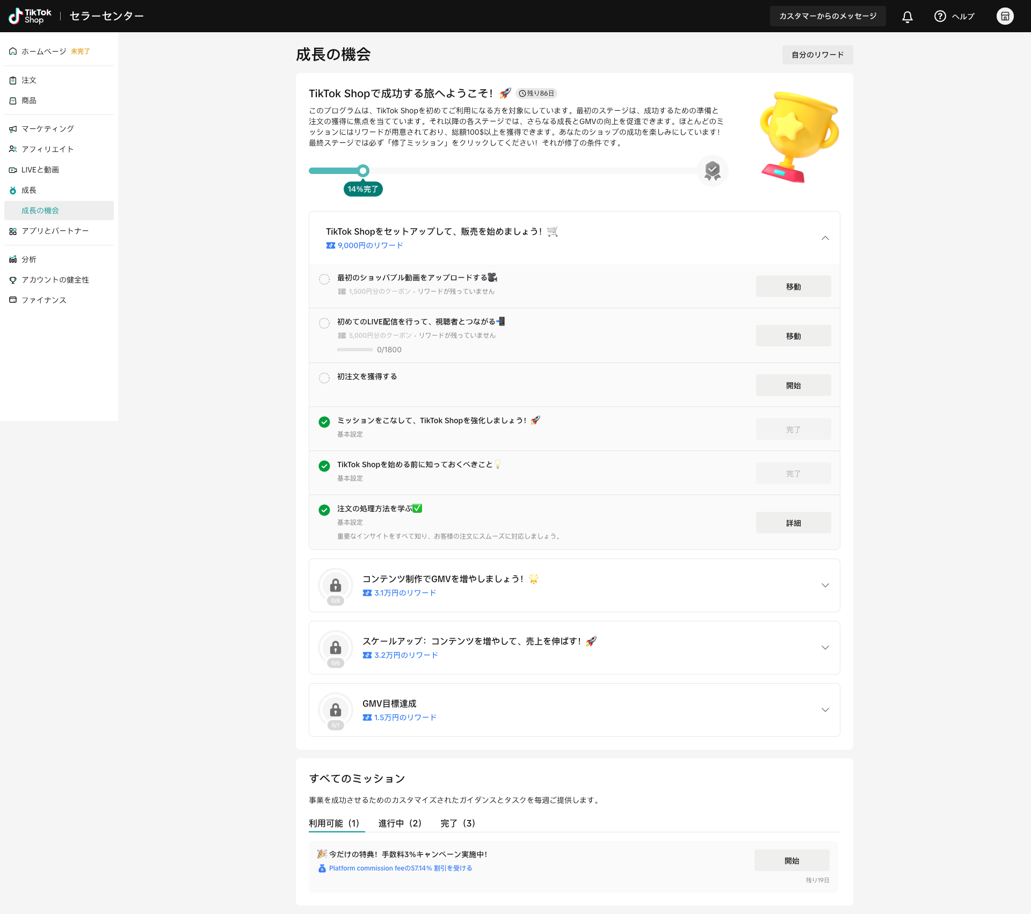Click the 未完了 status tag
The height and width of the screenshot is (914, 1031).
80,52
